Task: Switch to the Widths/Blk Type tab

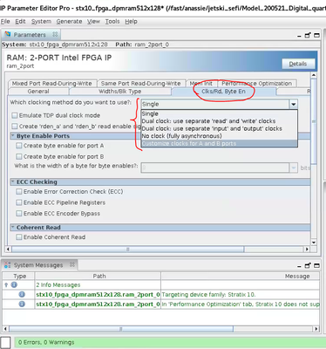Action: click(x=120, y=92)
